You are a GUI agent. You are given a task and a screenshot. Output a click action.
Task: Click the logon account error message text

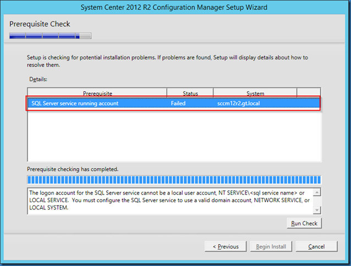[169, 200]
